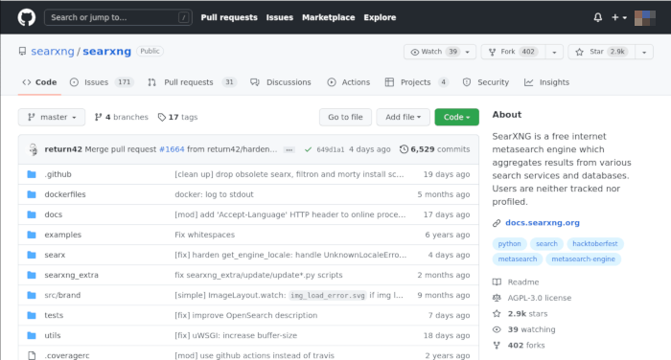Open Issues in top navigation
This screenshot has height=360, width=671.
(280, 17)
